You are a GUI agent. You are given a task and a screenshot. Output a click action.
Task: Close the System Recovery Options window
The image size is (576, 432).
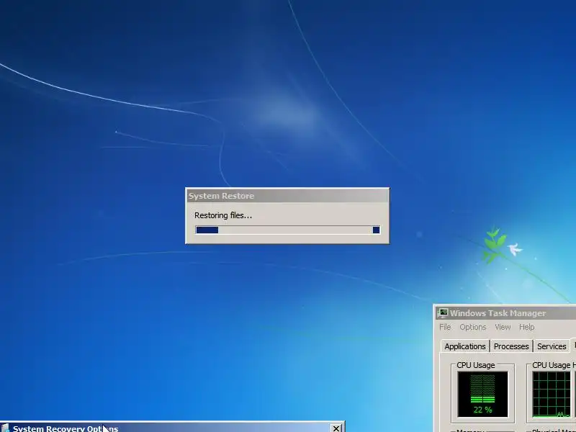pos(336,428)
